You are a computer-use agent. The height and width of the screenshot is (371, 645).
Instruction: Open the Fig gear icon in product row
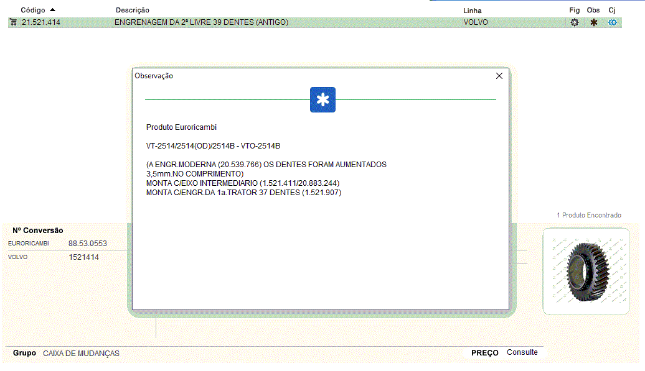[574, 22]
